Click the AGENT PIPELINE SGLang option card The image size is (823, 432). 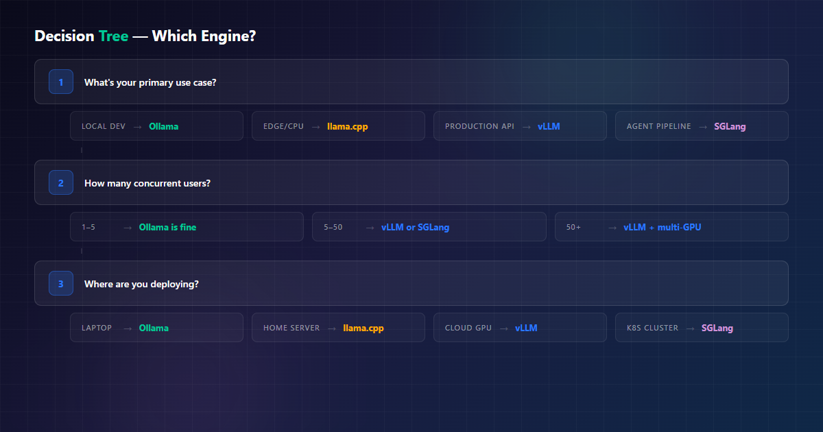702,126
